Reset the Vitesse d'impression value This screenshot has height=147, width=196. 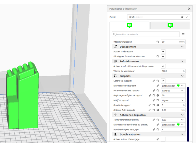point(158,42)
